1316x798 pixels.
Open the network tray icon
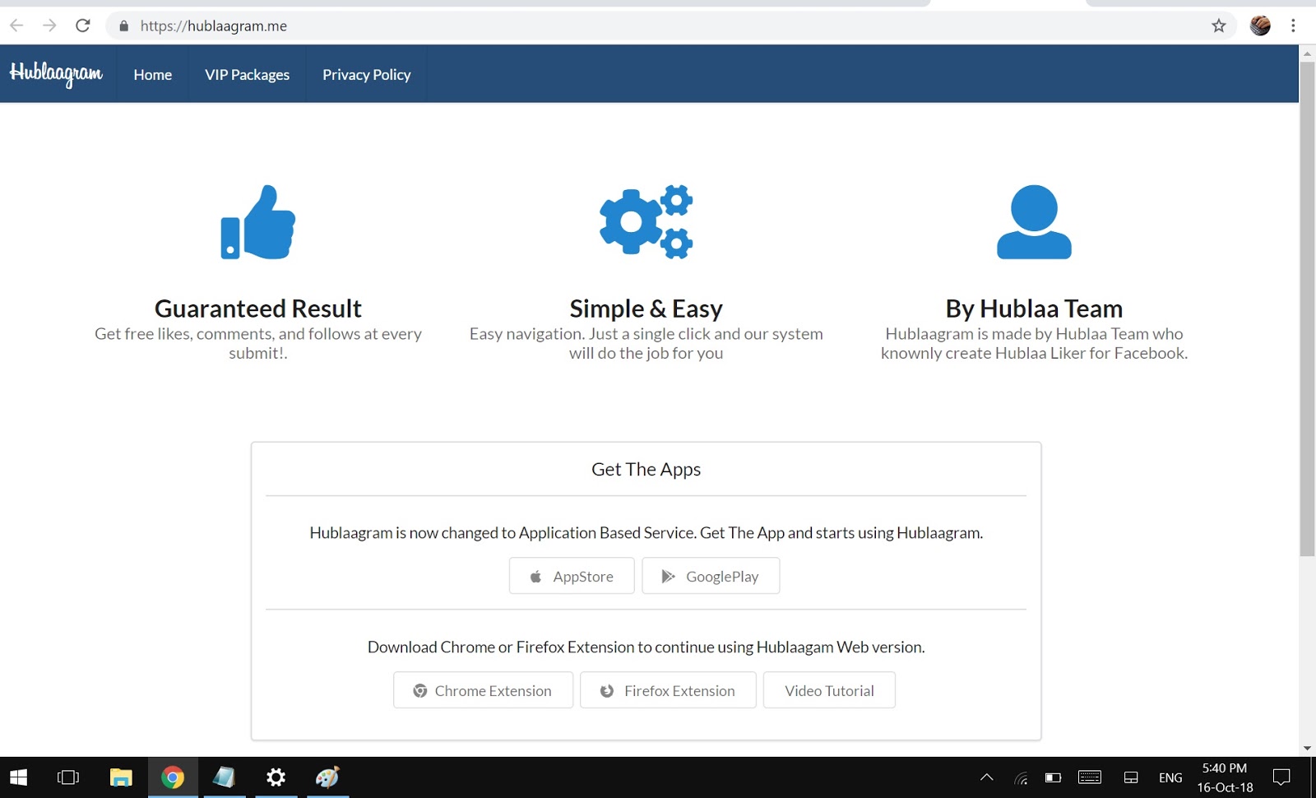1021,777
